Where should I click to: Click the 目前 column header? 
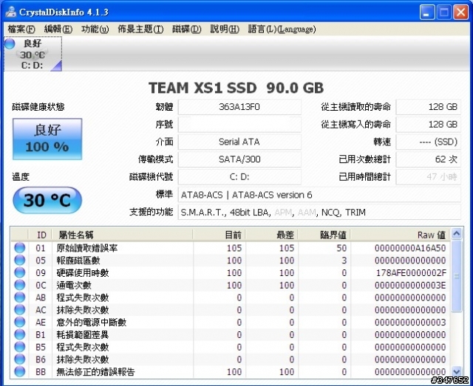pos(219,235)
